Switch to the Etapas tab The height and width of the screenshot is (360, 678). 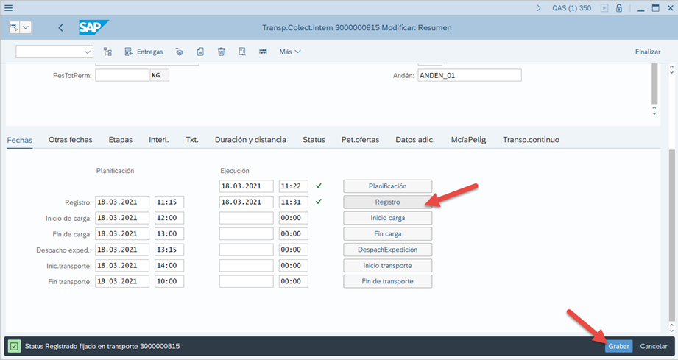tap(120, 139)
